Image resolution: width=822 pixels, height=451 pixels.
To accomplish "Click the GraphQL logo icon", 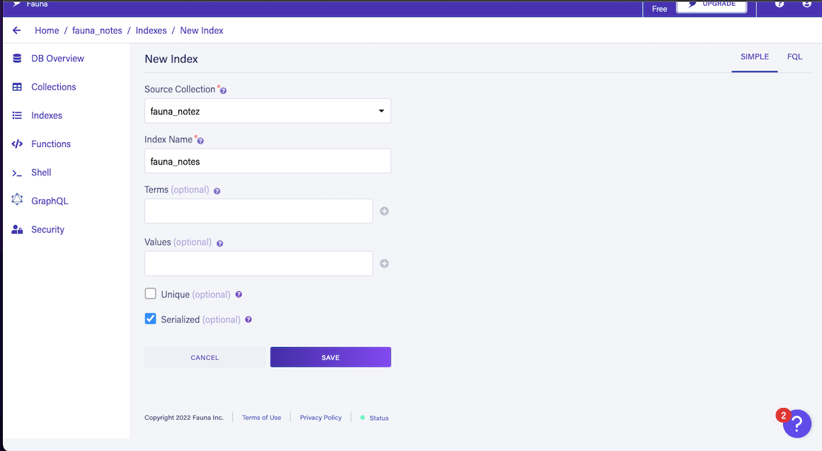I will coord(17,199).
